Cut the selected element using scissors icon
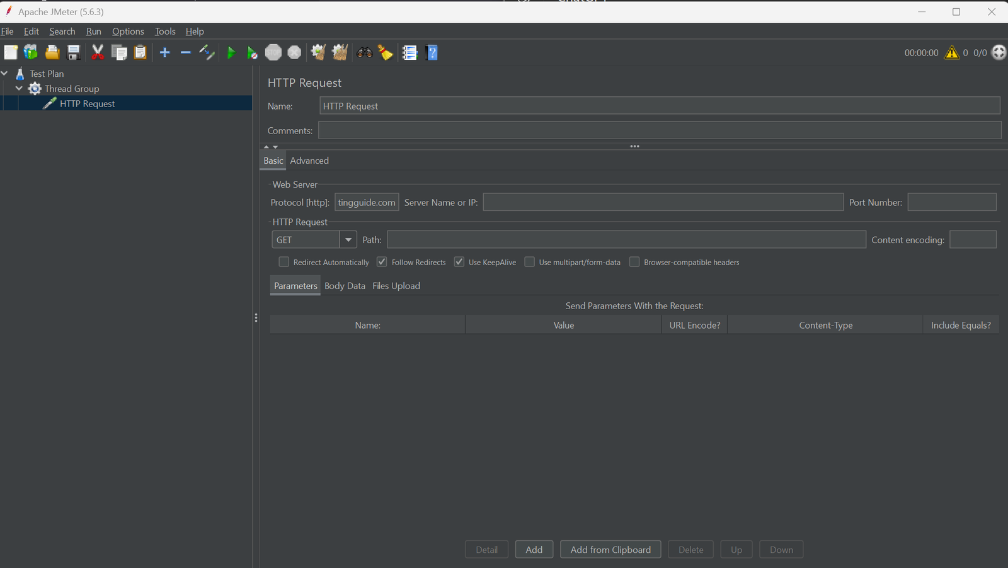The height and width of the screenshot is (568, 1008). tap(98, 52)
